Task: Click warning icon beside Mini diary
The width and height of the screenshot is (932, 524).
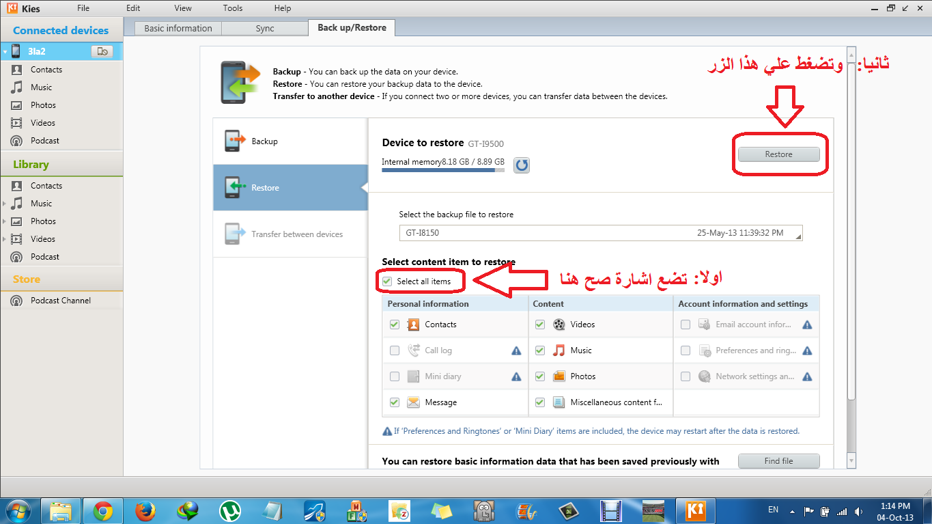Action: (x=516, y=376)
